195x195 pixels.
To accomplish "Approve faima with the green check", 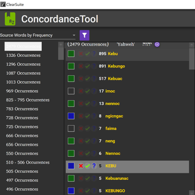I will click(87, 129).
